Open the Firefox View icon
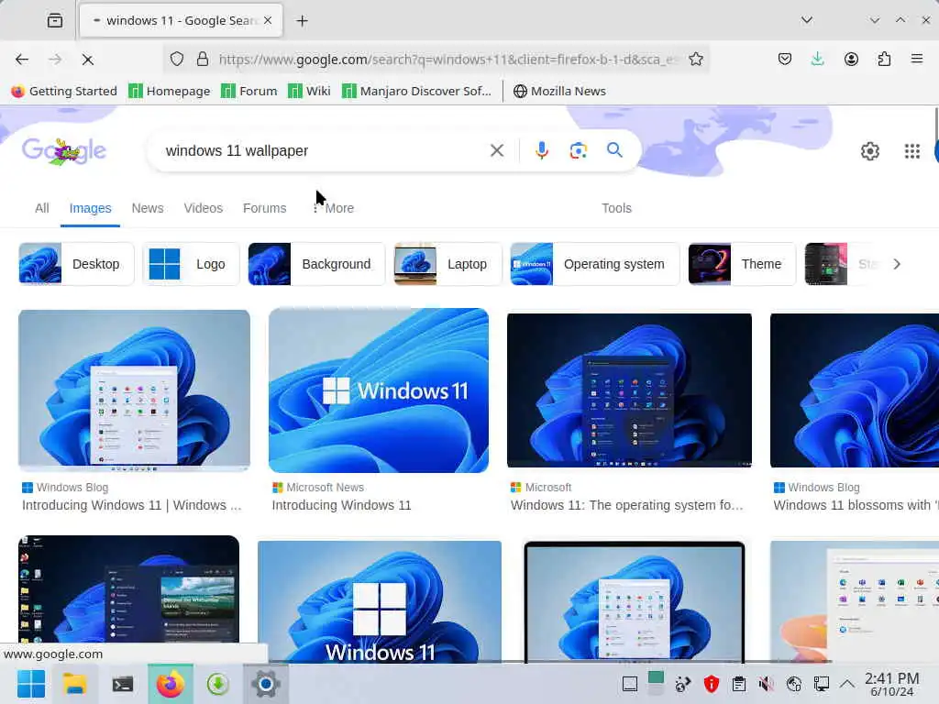The width and height of the screenshot is (939, 704). (x=54, y=20)
